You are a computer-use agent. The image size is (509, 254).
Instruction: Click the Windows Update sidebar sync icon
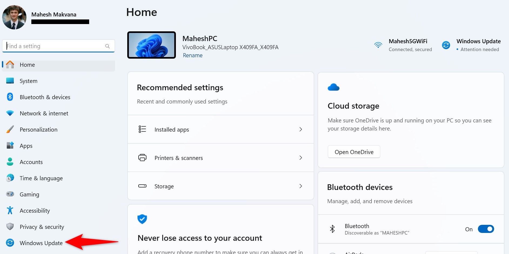[10, 243]
